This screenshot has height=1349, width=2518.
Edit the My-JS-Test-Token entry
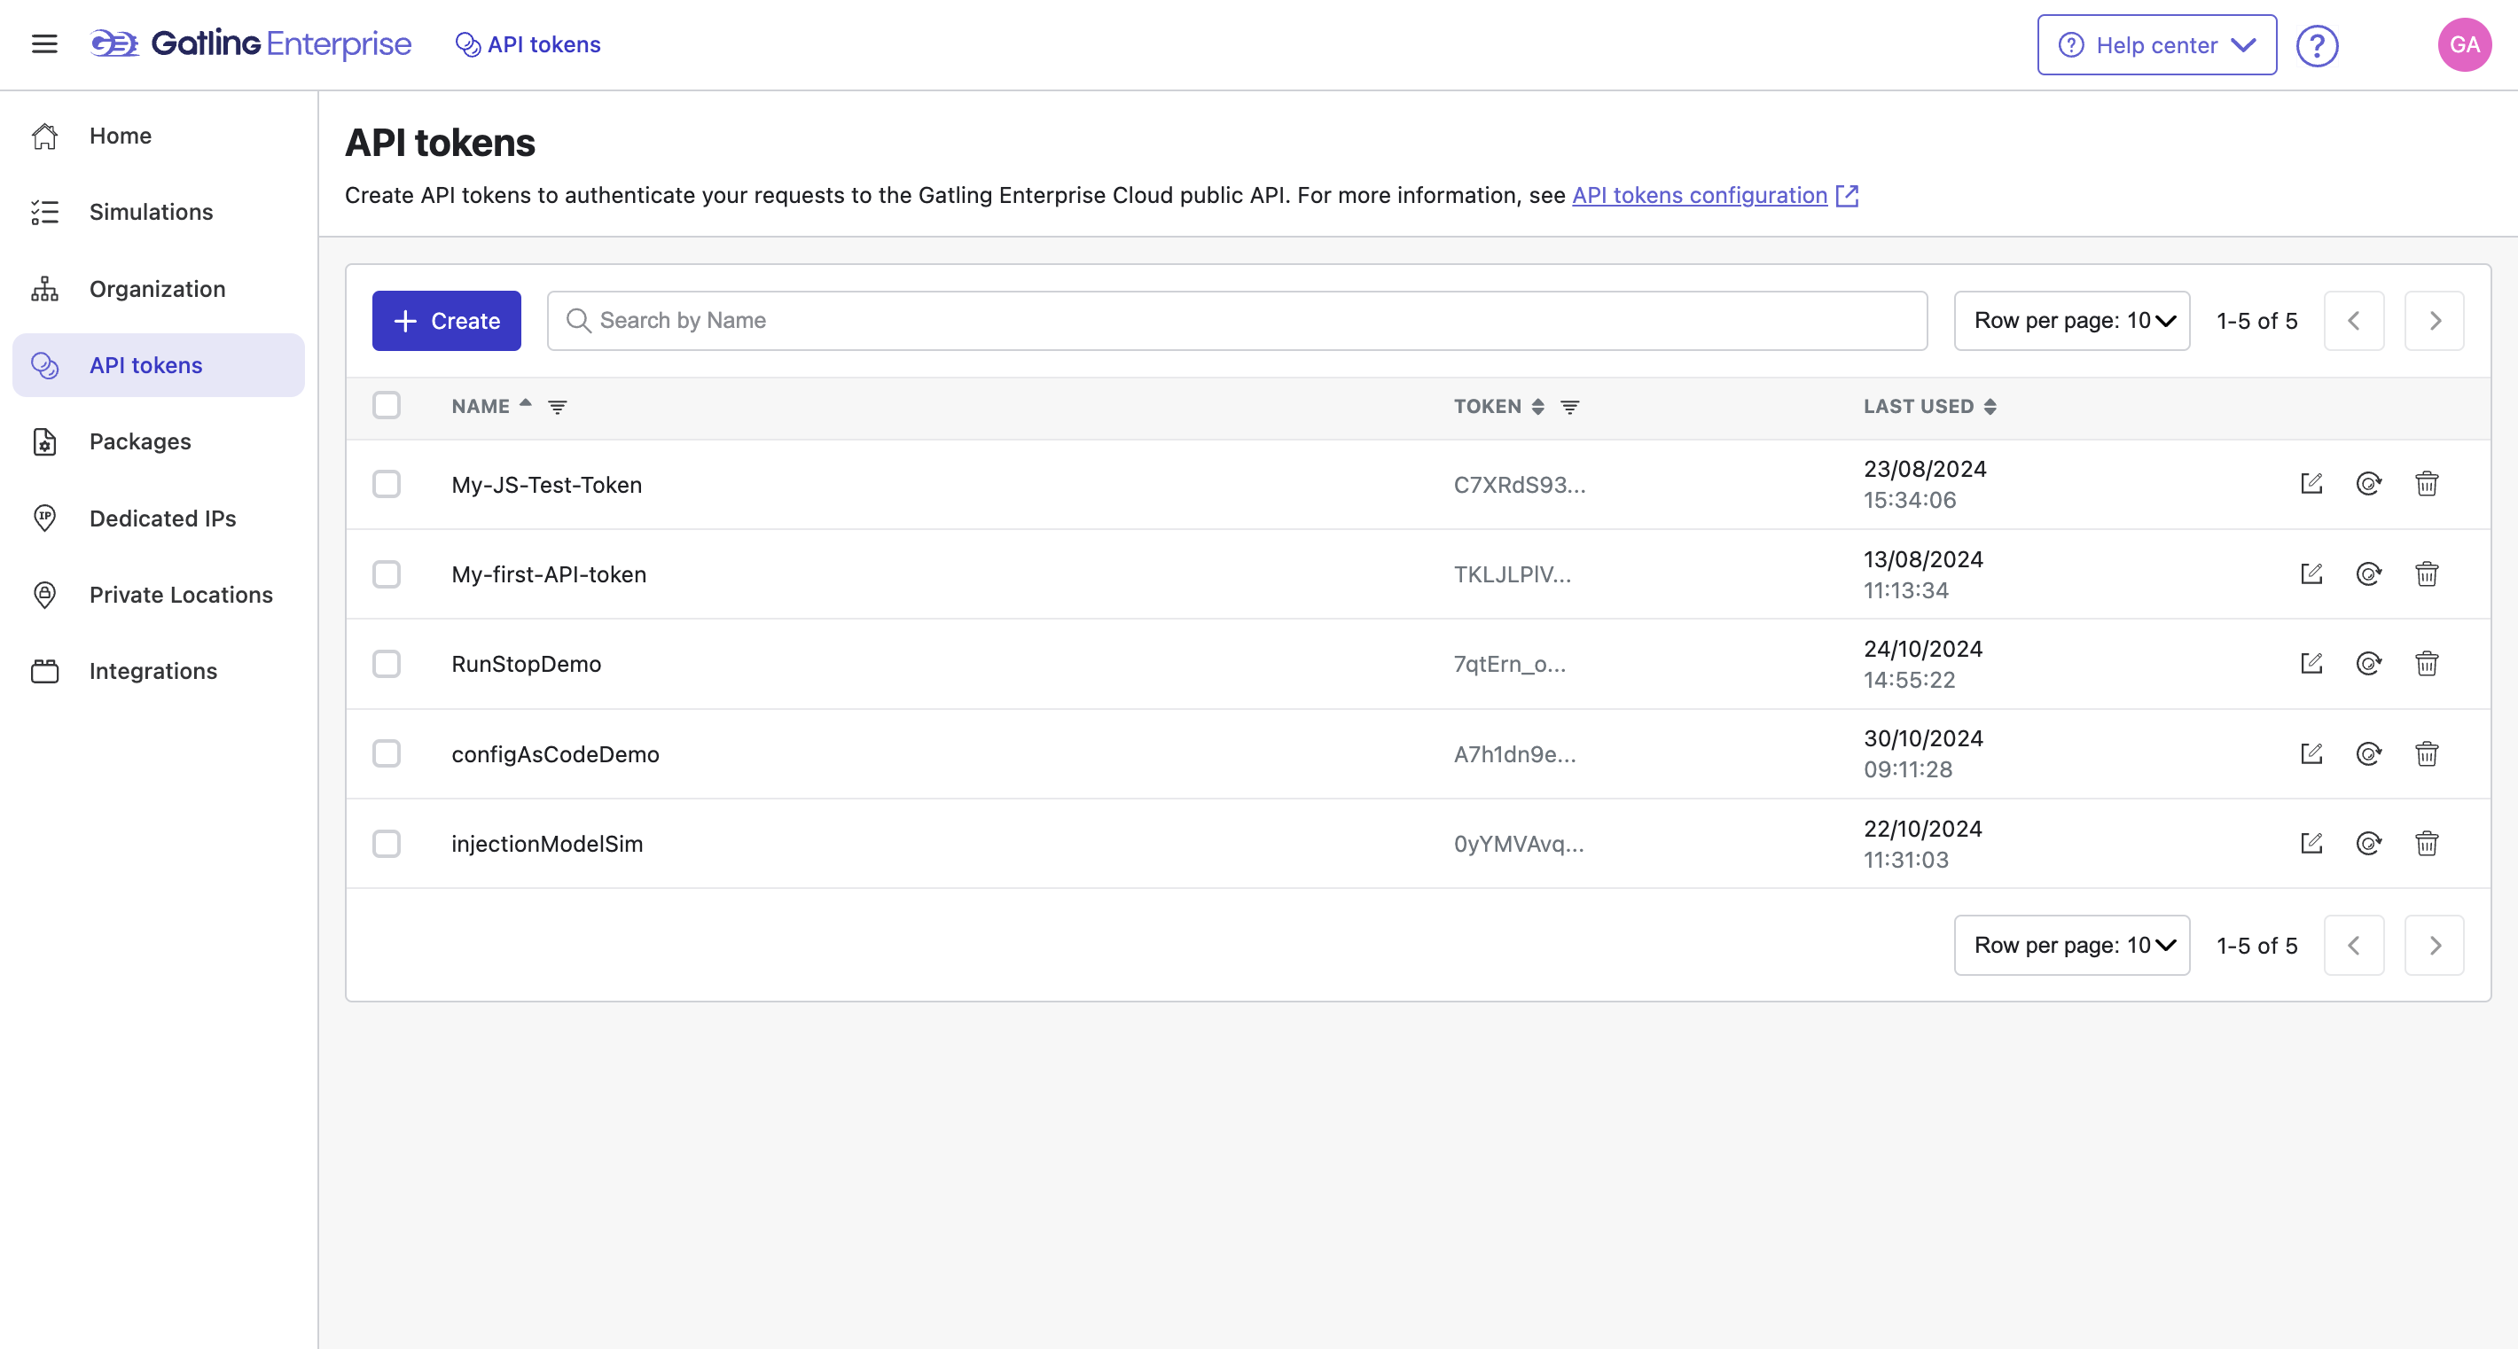[x=2311, y=484]
